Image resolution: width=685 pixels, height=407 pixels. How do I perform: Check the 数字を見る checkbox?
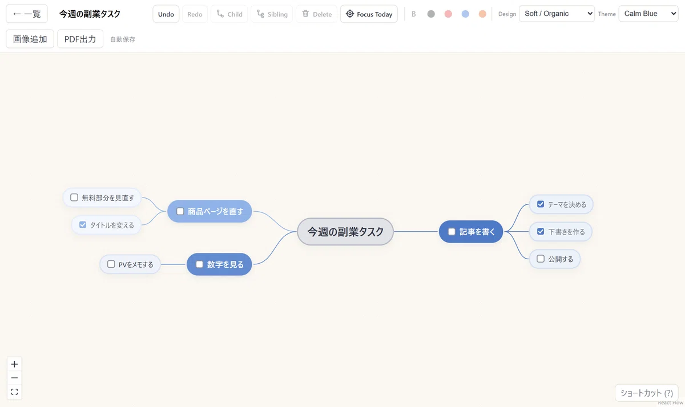pyautogui.click(x=199, y=264)
